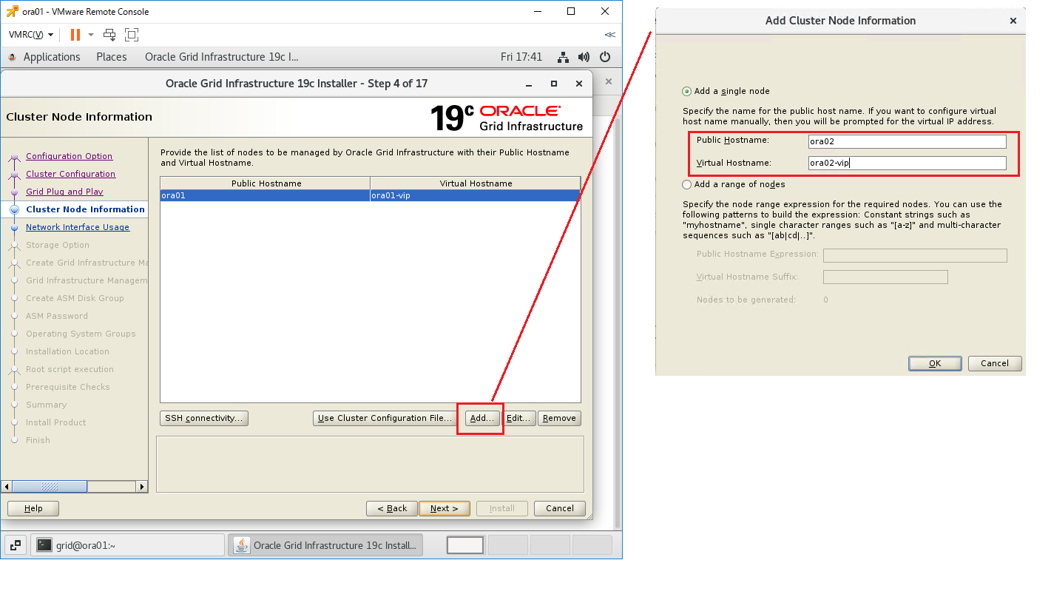Viewport: 1051px width, 597px height.
Task: Click OK in Add Cluster Node dialog
Action: [x=935, y=363]
